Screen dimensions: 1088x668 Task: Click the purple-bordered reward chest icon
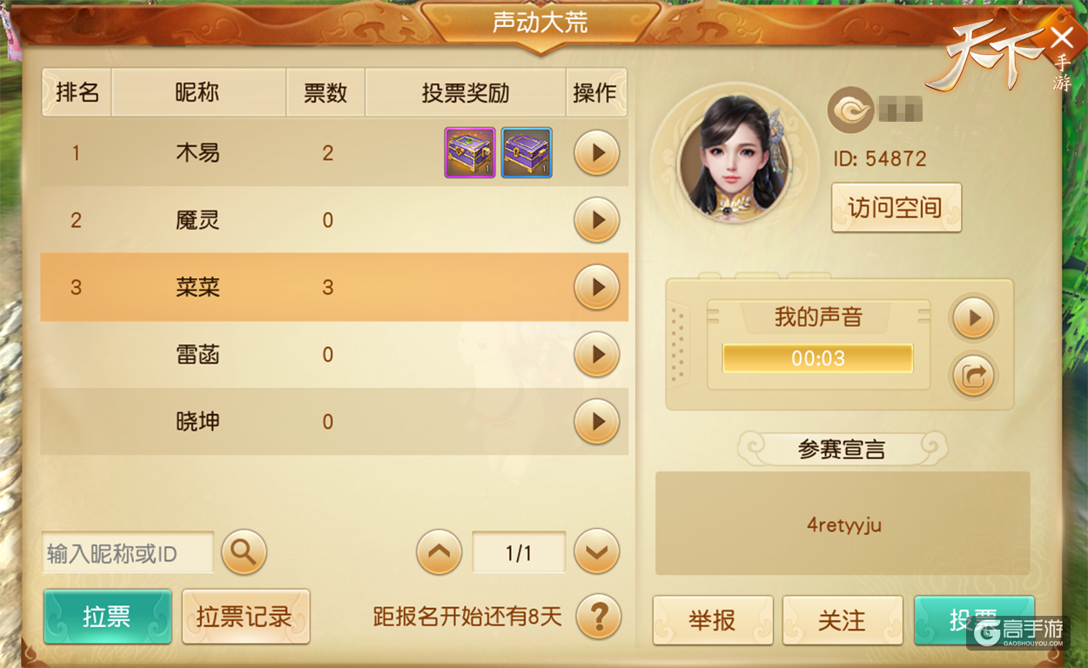(470, 153)
